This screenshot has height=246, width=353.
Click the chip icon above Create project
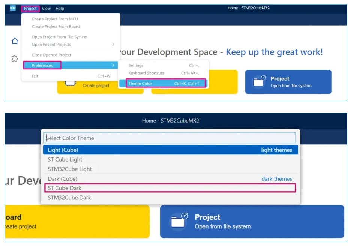pyautogui.click(x=70, y=84)
